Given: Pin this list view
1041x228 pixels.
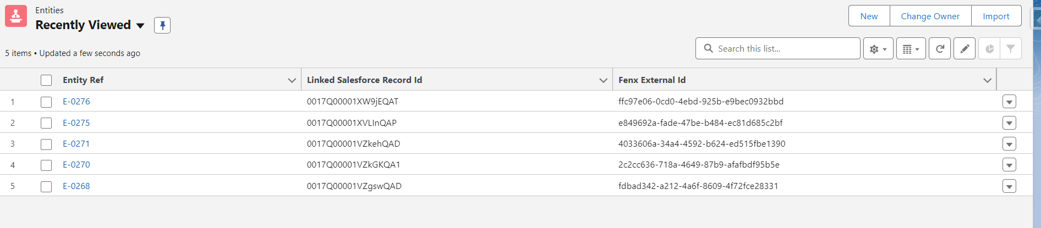Looking at the screenshot, I should (x=162, y=25).
